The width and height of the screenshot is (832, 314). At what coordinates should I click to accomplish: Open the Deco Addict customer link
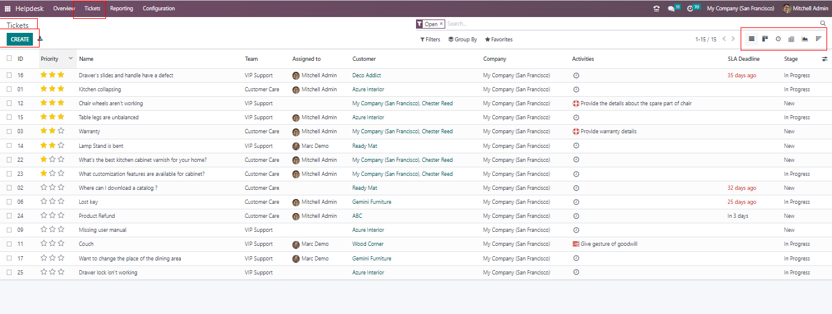(x=367, y=75)
